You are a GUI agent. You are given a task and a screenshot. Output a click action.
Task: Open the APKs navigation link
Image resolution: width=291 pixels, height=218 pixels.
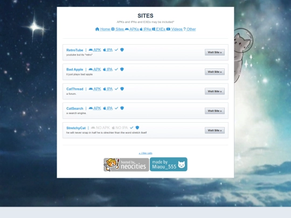132,29
